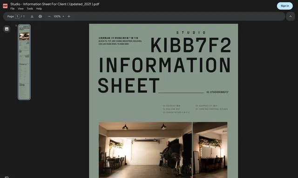The image size is (298, 178).
Task: Click the studio vanity mirror photo
Action: pyautogui.click(x=210, y=150)
